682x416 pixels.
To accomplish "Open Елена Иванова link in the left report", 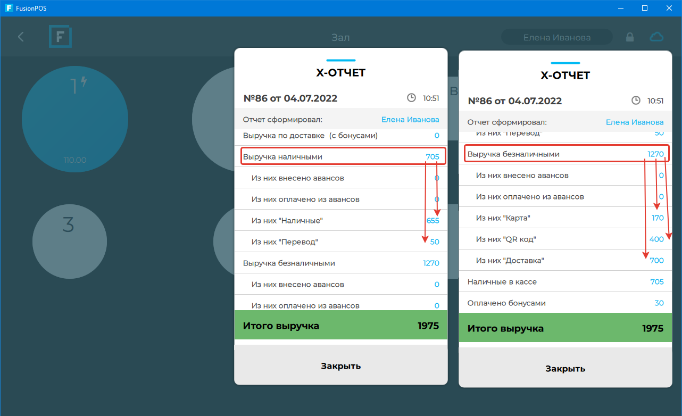I will coord(410,120).
